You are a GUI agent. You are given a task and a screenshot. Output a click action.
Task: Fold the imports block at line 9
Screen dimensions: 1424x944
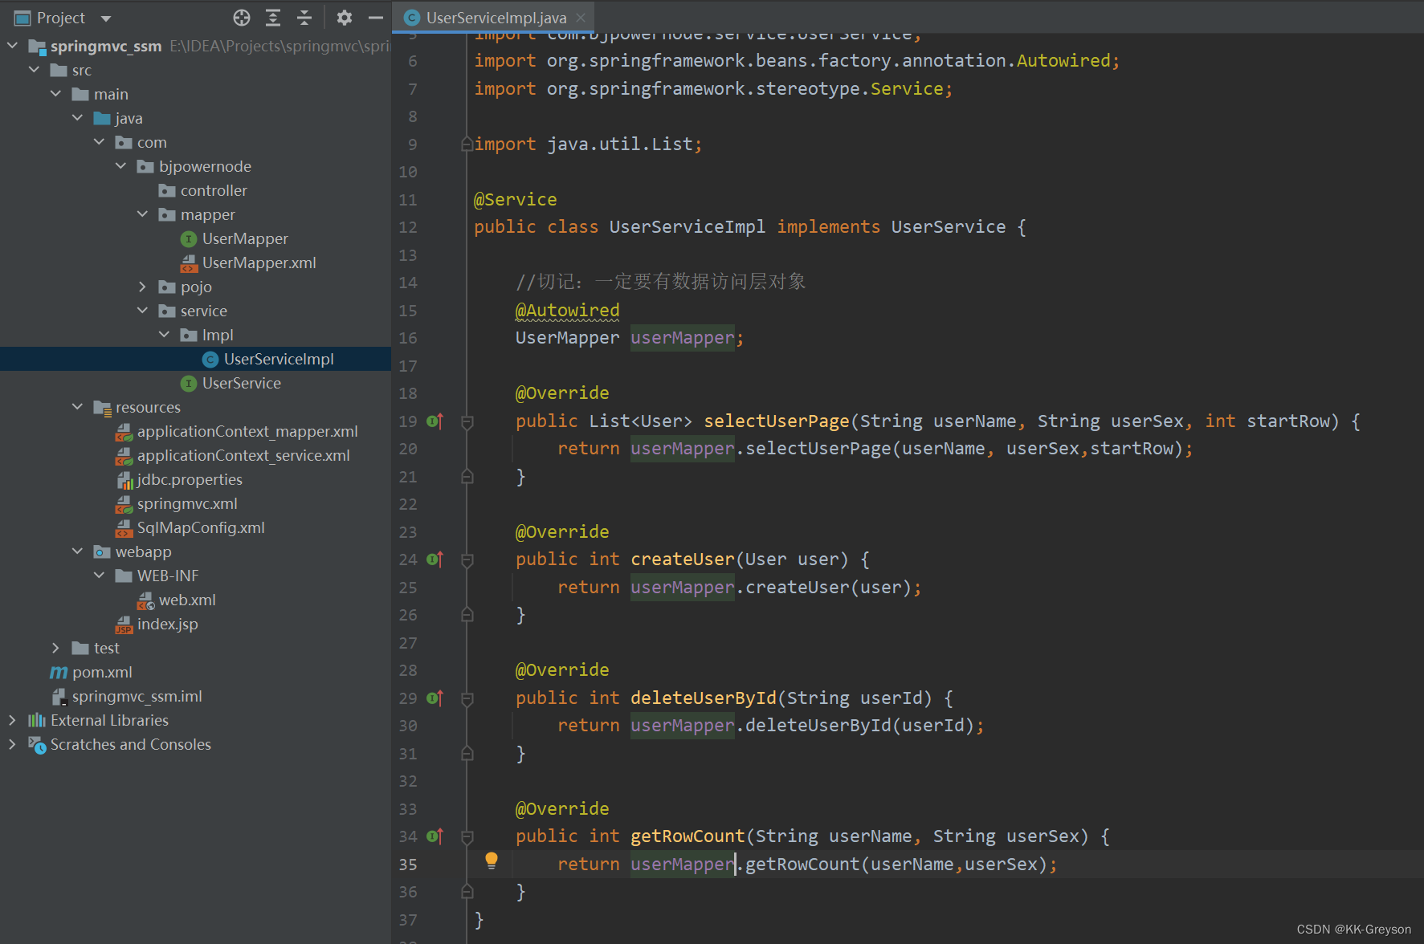(467, 144)
